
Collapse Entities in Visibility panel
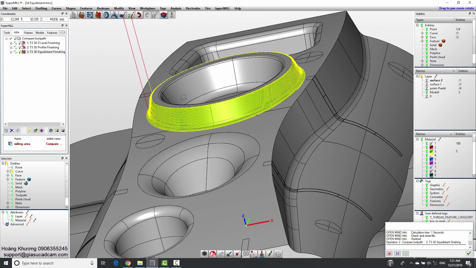(417, 25)
